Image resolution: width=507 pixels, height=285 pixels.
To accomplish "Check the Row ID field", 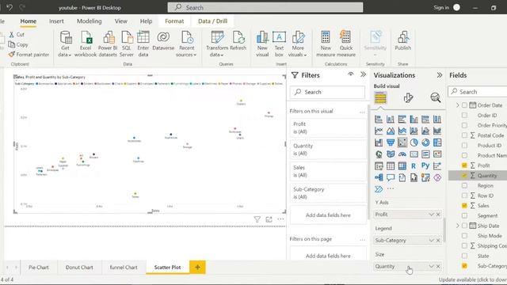I will tap(464, 196).
